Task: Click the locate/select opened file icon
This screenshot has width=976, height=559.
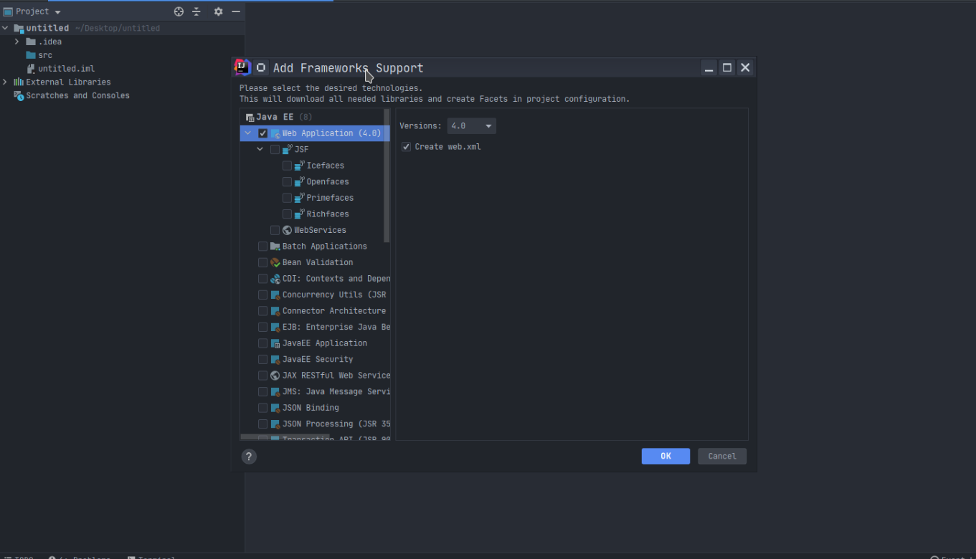Action: (x=179, y=11)
